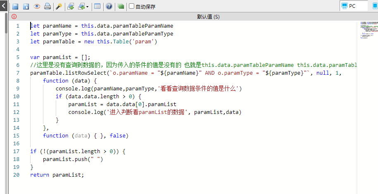Click line number 1 in the gutter
378x194 pixels.
pos(18,26)
